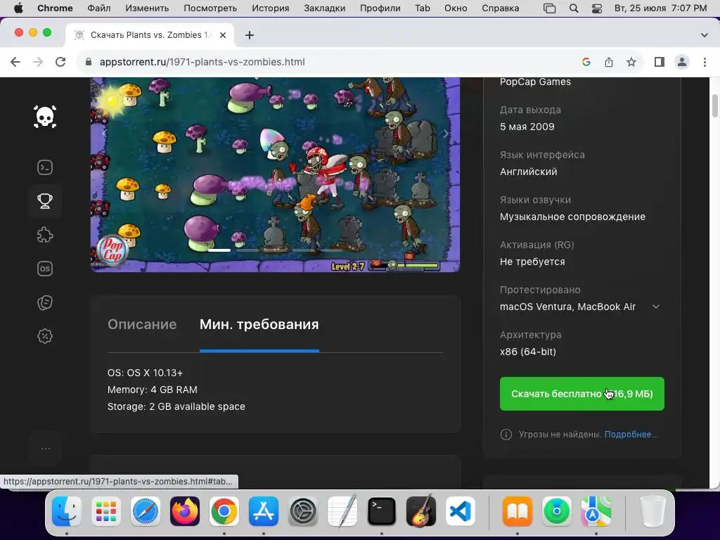
Task: Open the Apple menu
Action: [x=18, y=8]
